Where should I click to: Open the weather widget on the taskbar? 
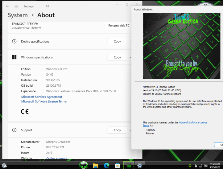tap(4, 166)
